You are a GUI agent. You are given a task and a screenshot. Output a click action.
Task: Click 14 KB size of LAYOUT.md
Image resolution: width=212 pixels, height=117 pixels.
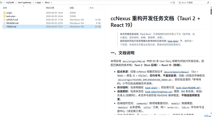98,20
